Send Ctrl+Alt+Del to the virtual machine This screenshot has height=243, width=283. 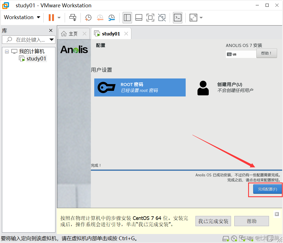click(73, 17)
